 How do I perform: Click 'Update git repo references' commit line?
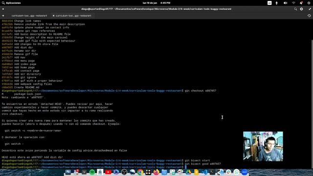pos(28,31)
